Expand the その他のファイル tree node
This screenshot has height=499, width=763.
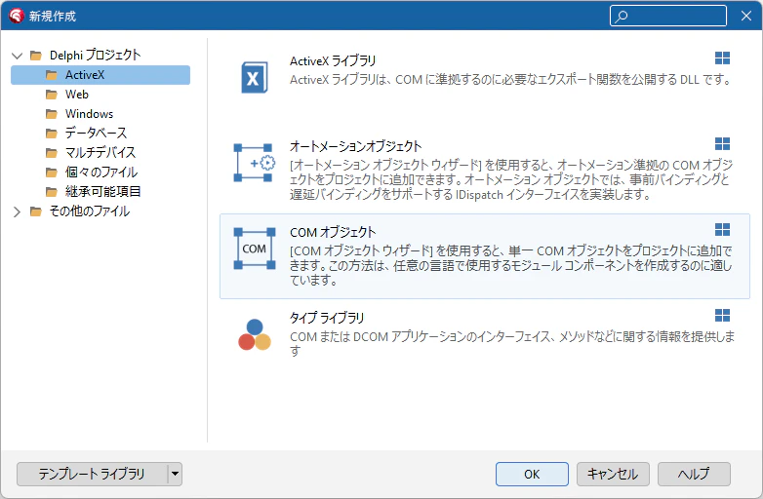(17, 211)
